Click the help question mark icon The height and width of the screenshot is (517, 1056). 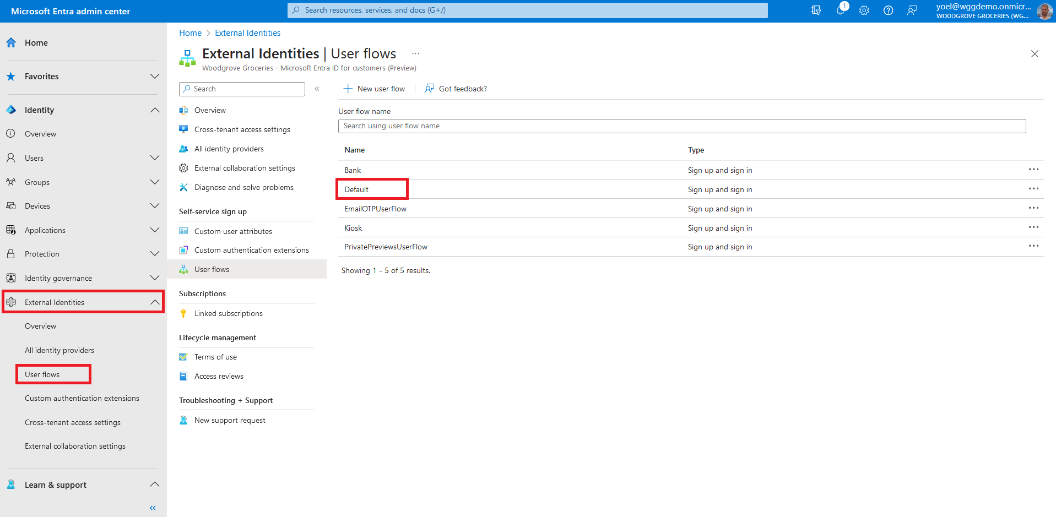[888, 10]
